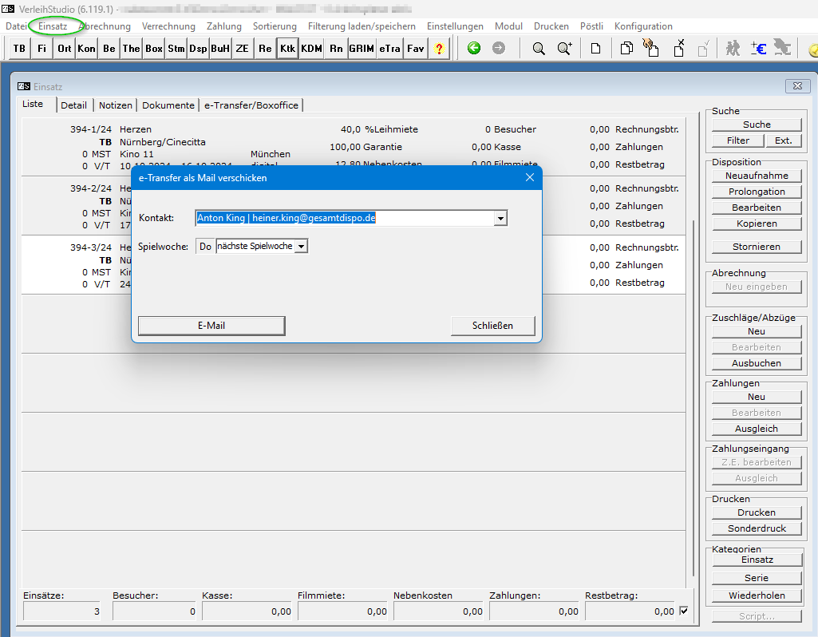Switch to the e-Transfer/Boxoffice tab
The image size is (818, 637).
click(251, 105)
